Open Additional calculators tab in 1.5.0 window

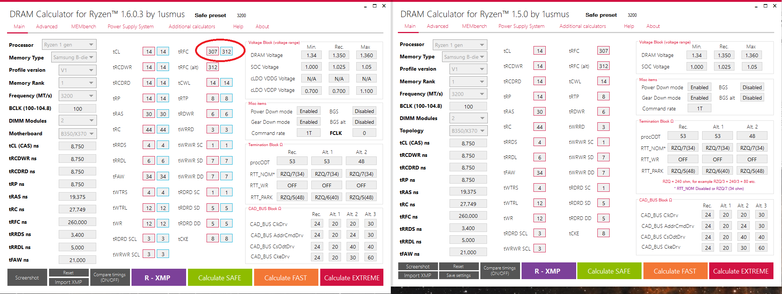583,26
